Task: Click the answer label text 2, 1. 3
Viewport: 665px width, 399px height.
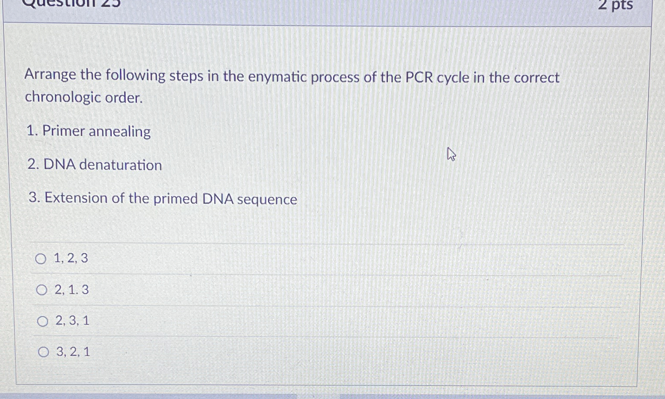Action: (72, 290)
